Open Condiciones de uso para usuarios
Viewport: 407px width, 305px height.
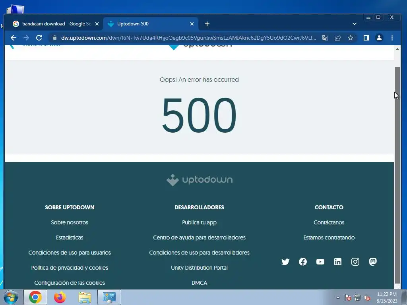[x=70, y=253]
